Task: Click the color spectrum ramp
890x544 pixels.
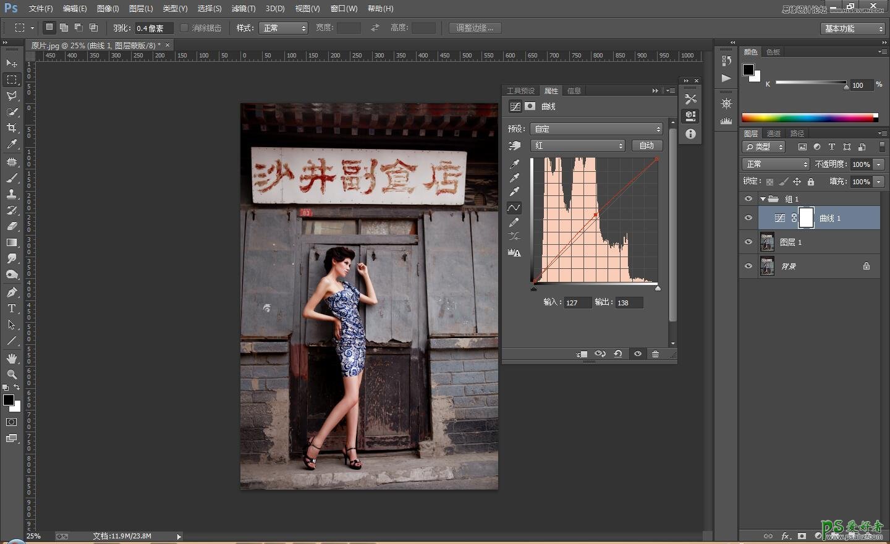Action: coord(810,117)
